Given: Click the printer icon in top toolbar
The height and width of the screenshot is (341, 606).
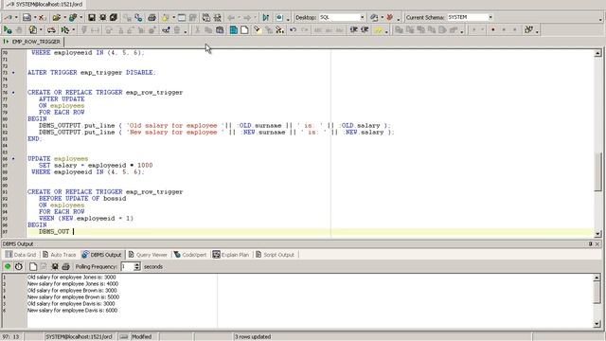Looking at the screenshot, I should (151, 17).
